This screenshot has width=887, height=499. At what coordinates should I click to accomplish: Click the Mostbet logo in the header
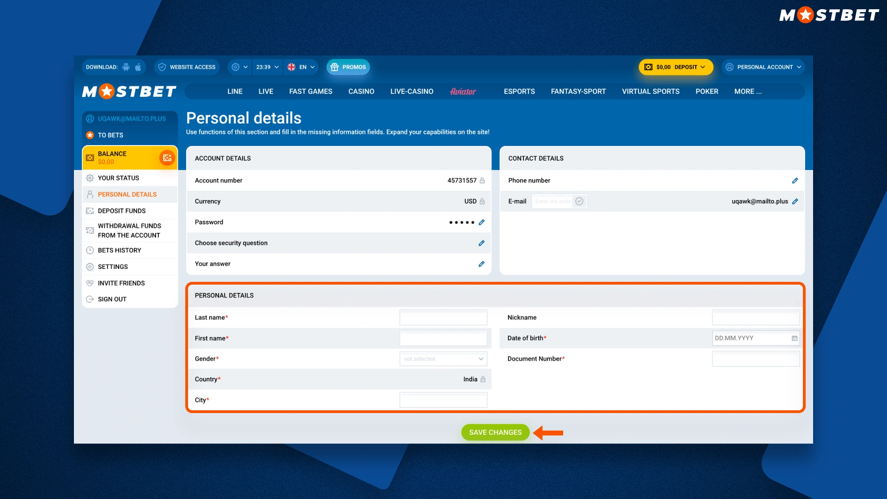[x=129, y=91]
